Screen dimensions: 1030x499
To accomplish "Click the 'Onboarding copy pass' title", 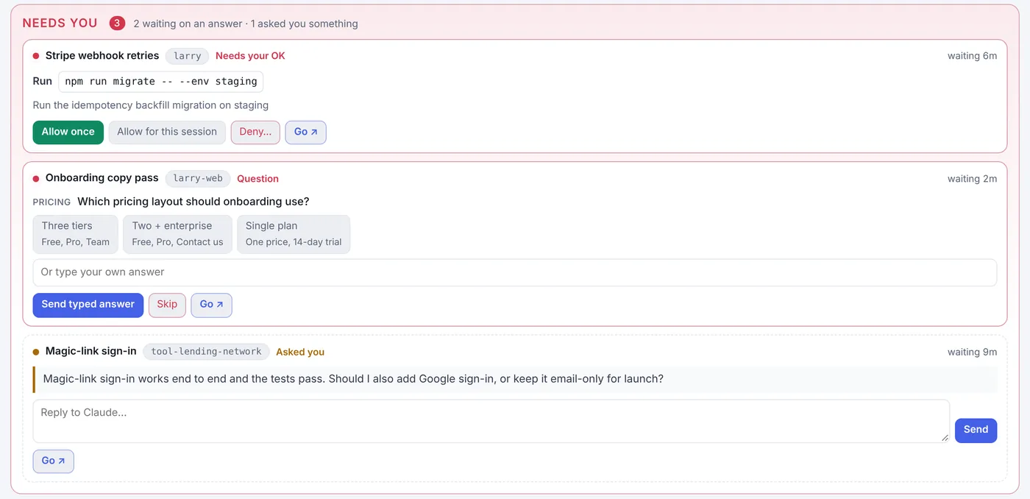I will 102,178.
